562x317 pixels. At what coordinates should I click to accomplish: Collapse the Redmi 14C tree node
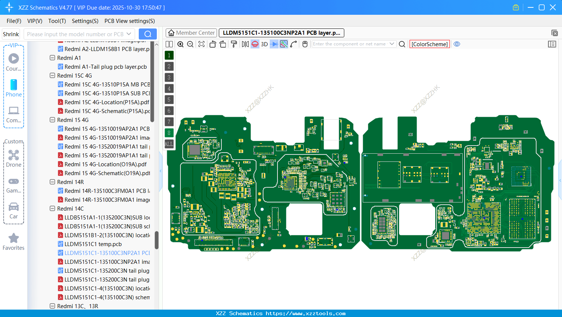tap(52, 208)
